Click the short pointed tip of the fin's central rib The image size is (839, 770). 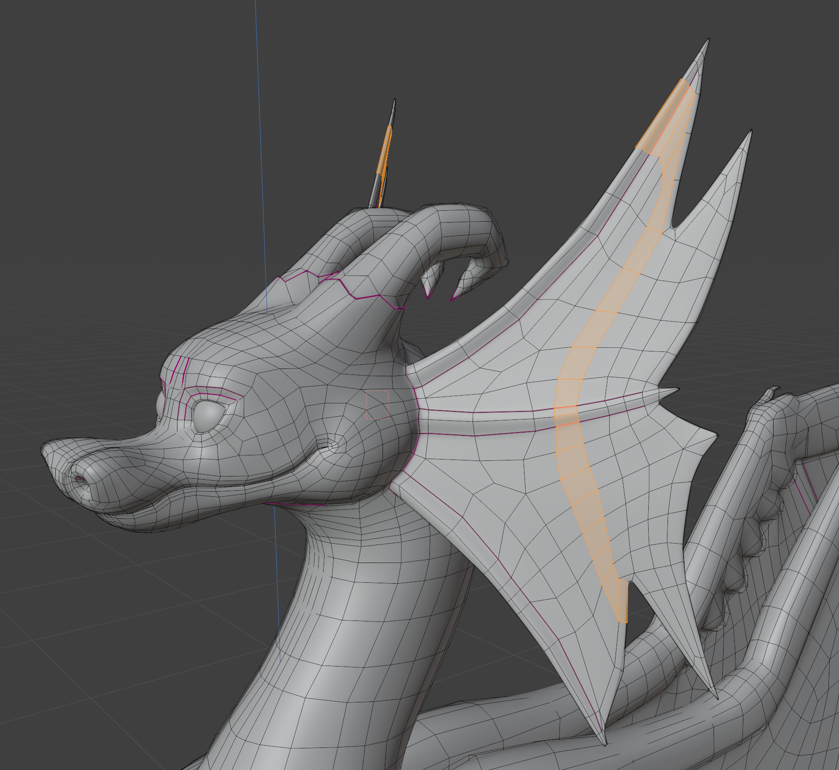click(677, 390)
